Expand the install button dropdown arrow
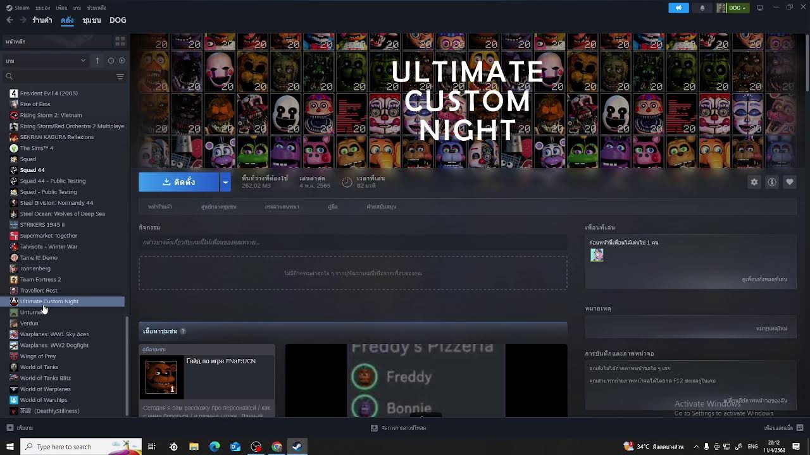This screenshot has width=810, height=455. click(225, 182)
